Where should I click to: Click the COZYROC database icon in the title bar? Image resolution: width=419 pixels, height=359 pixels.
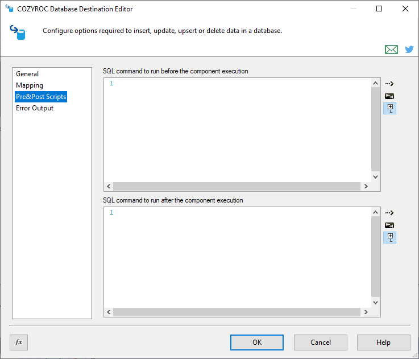[9, 9]
